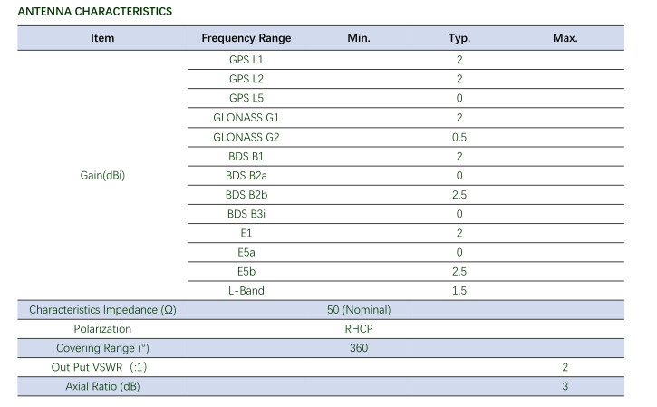Click the BDS B2a row label

[x=246, y=175]
